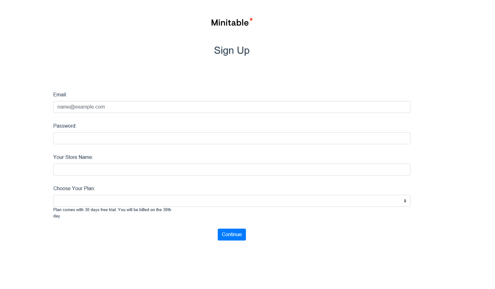Viewport: 495px width, 289px height.
Task: Place cursor in the empty password box
Action: (232, 138)
